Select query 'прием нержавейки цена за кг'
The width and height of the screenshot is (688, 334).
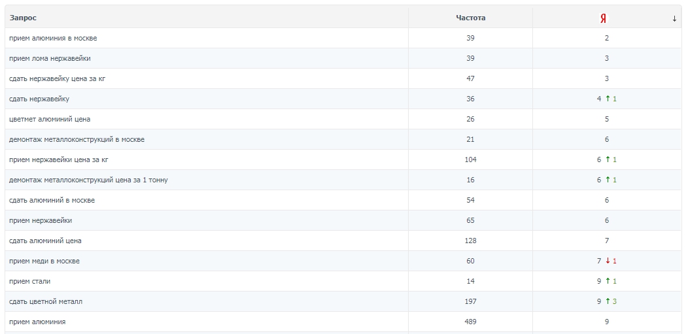tap(59, 159)
